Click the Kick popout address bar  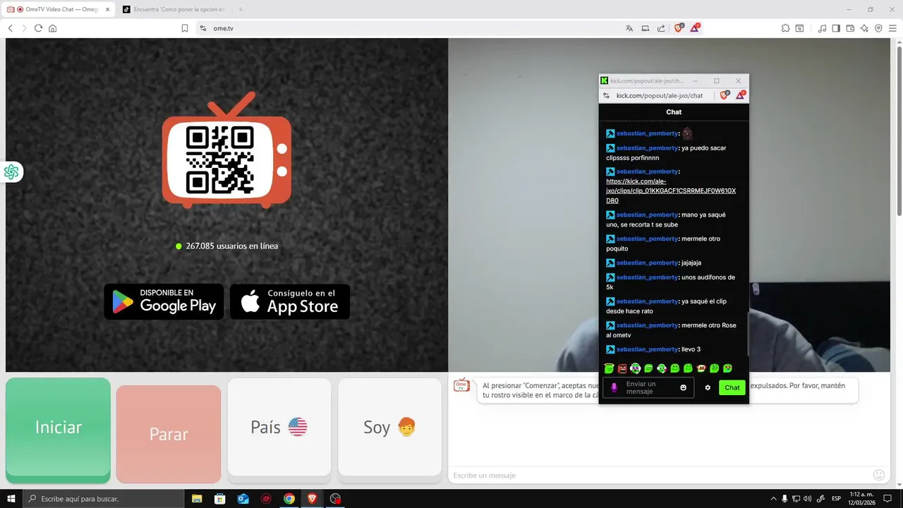point(660,95)
